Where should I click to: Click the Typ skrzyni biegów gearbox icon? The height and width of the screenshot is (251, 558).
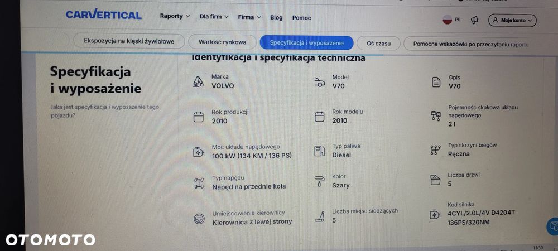click(435, 150)
